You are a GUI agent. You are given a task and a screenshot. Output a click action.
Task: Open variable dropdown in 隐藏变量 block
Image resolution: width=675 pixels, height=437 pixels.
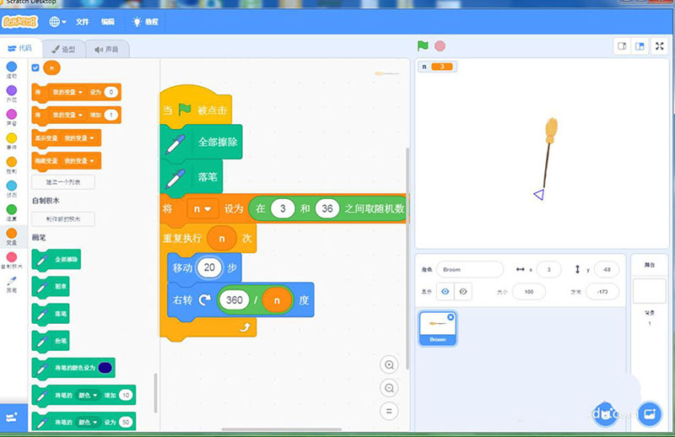(78, 160)
